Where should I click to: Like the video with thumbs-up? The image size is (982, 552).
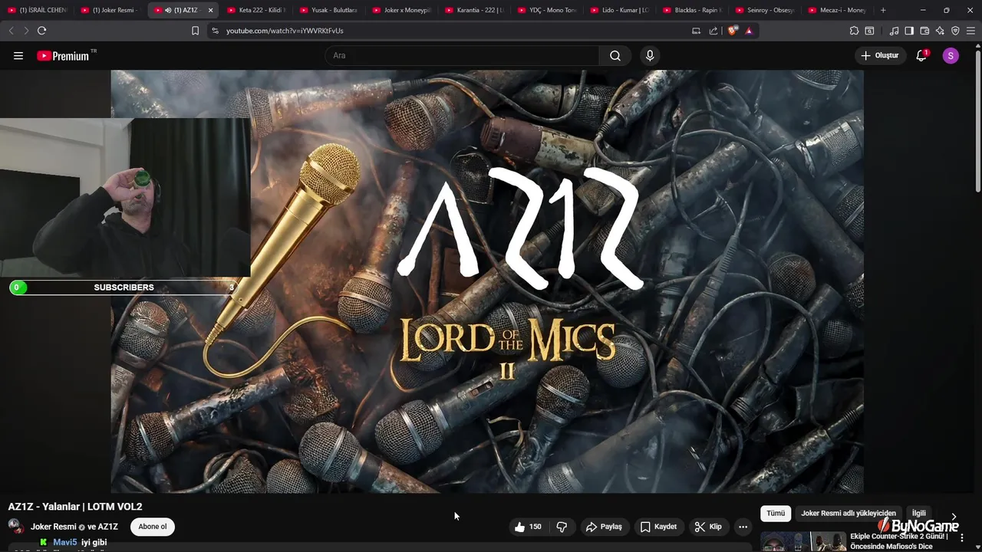click(x=528, y=527)
